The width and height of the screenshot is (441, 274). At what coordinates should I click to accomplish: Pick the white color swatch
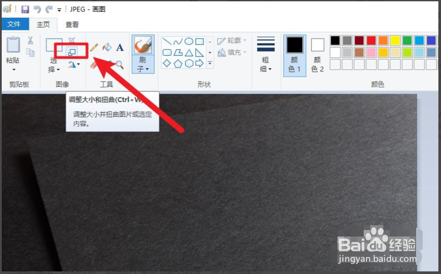point(335,52)
